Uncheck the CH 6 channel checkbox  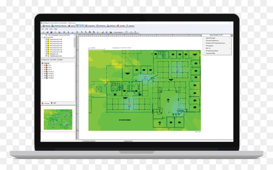point(44,67)
